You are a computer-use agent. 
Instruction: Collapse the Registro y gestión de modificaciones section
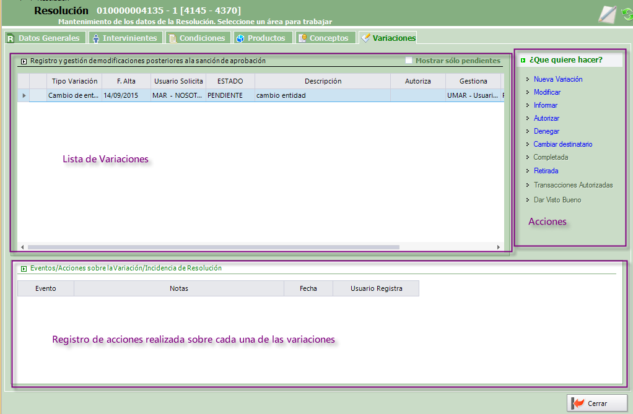tap(24, 61)
